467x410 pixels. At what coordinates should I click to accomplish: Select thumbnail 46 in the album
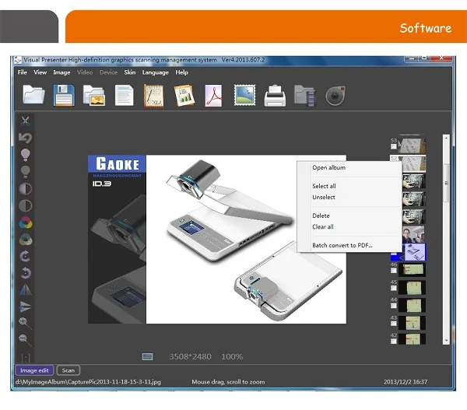point(412,270)
